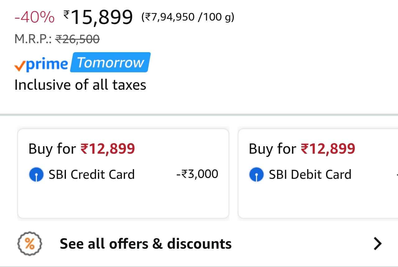398x267 pixels.
Task: Tap the 15,899 deal price
Action: click(102, 17)
